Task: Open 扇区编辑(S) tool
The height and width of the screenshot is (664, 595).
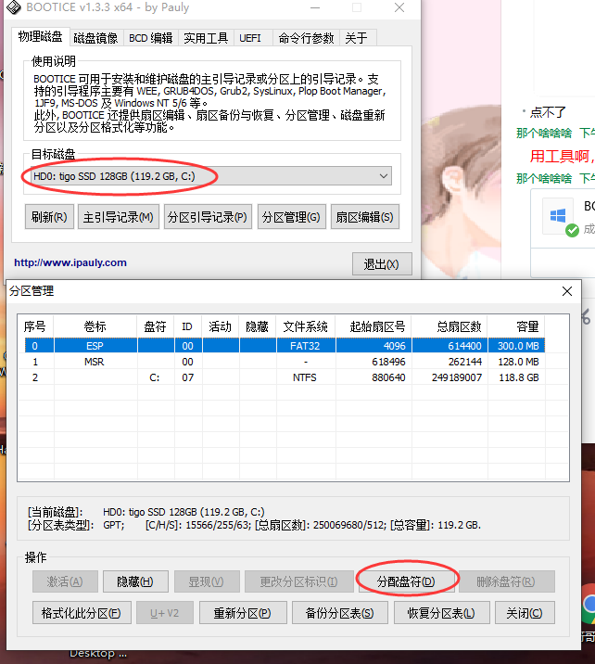Action: [x=364, y=217]
